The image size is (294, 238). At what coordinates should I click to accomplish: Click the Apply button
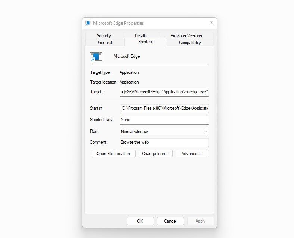tap(201, 221)
